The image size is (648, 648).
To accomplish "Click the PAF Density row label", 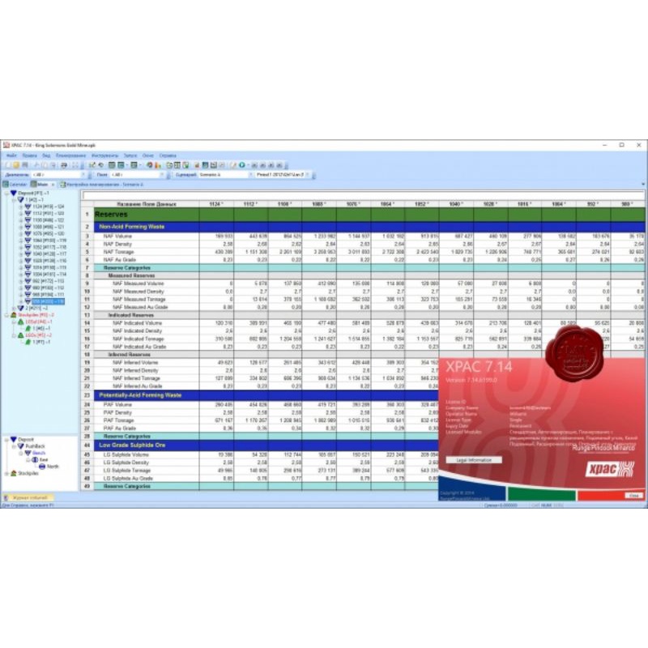I will point(117,412).
